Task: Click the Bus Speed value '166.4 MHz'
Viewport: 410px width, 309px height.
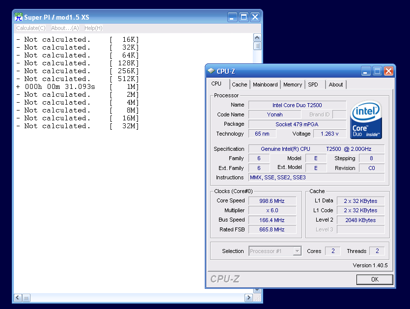Action: [x=272, y=220]
